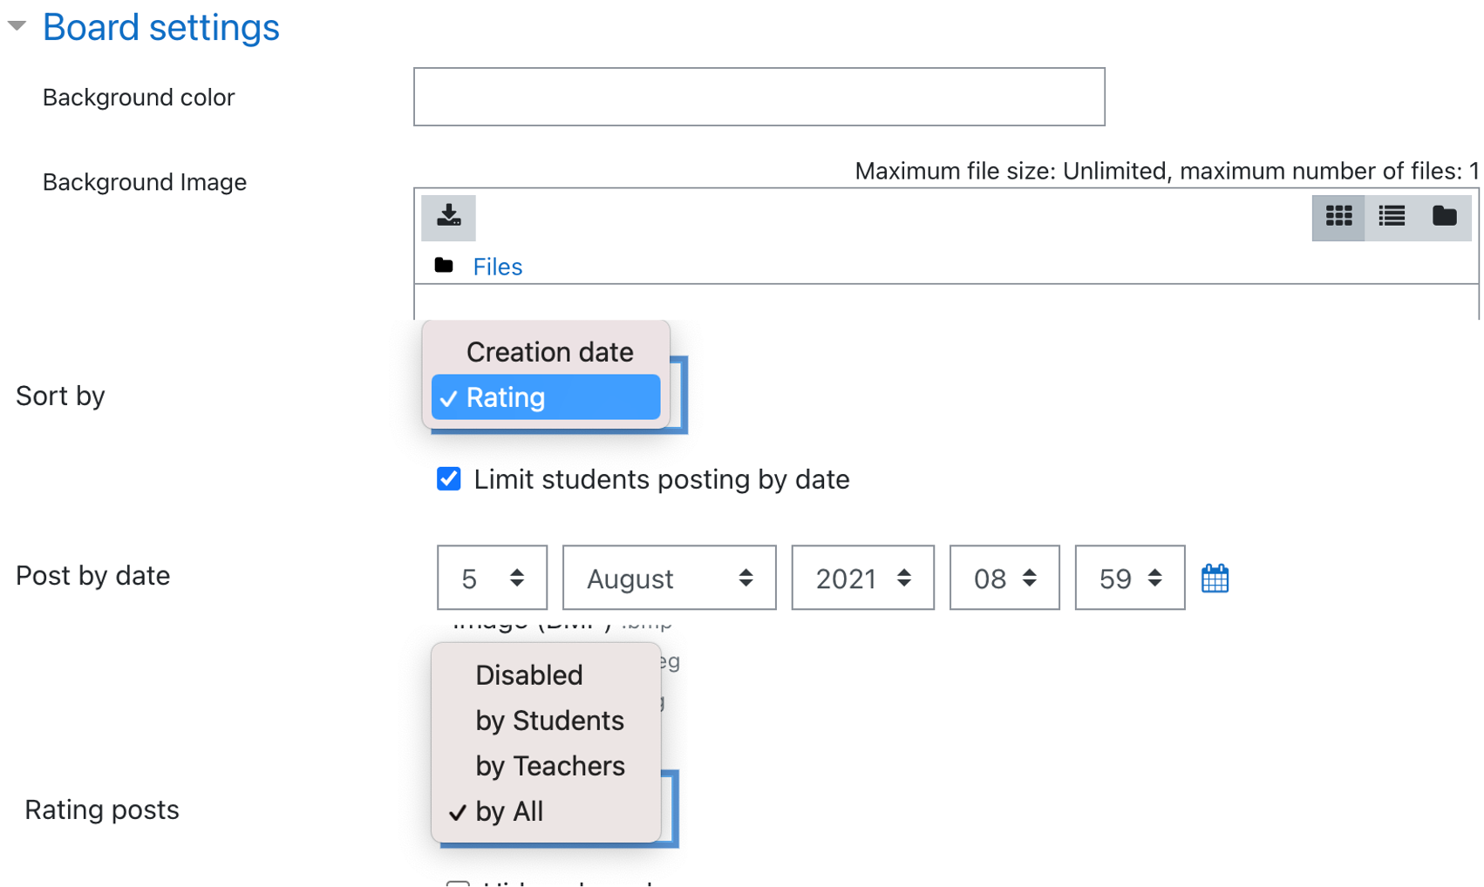Open the month dropdown showing August
Screen dimensions: 1484x887
coord(669,578)
